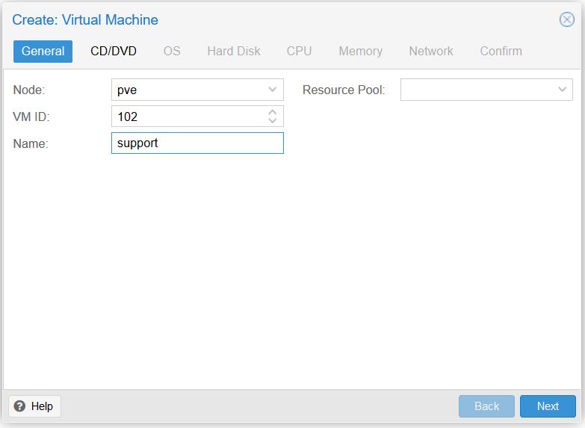Click the Next button
Screen dimensions: 585x428
tap(548, 406)
